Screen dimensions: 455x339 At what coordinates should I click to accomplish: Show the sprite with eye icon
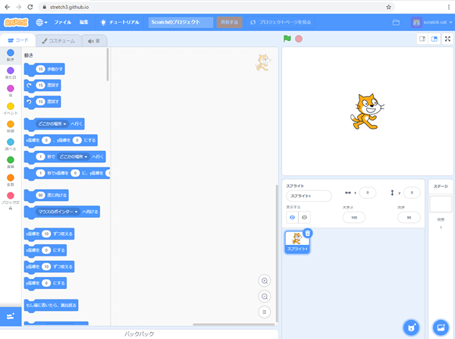292,218
